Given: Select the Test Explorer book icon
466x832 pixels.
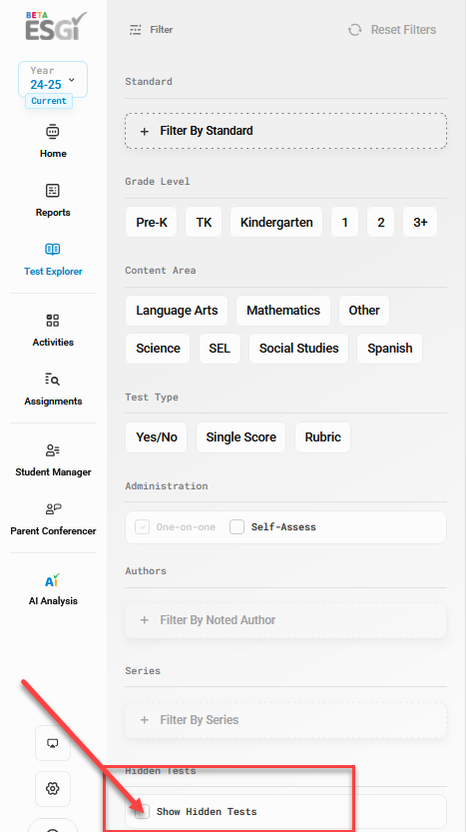Looking at the screenshot, I should tap(53, 249).
